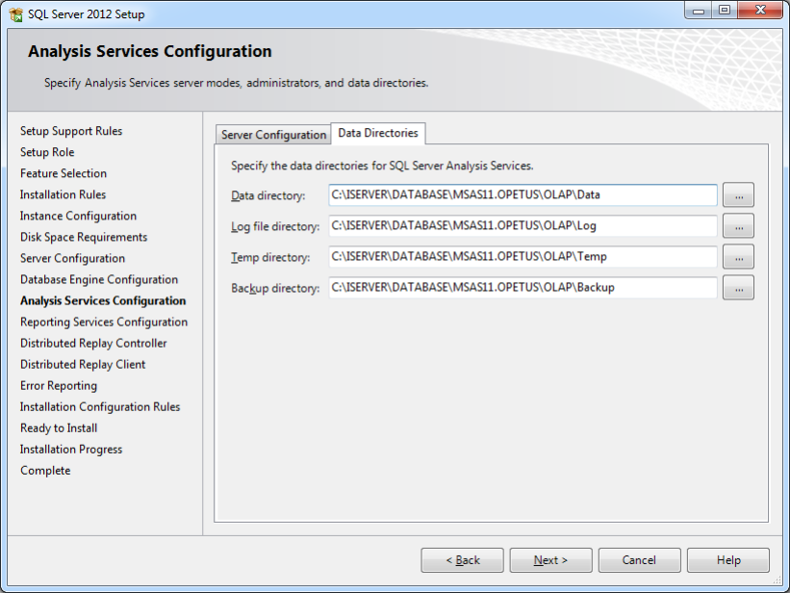Browse for the Backup directory folder
790x593 pixels.
[x=738, y=288]
